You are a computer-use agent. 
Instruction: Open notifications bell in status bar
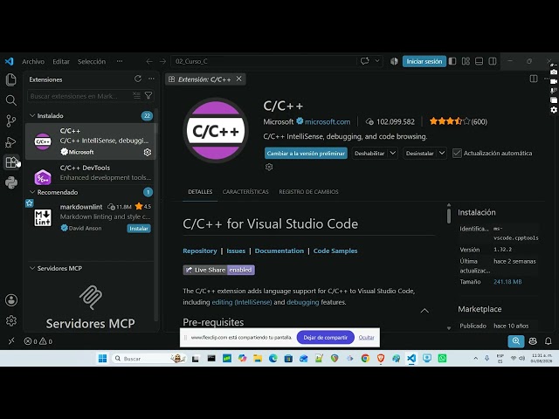coord(549,341)
